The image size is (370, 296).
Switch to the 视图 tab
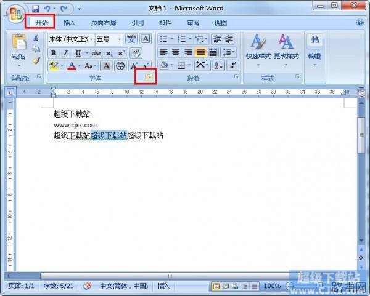[221, 23]
